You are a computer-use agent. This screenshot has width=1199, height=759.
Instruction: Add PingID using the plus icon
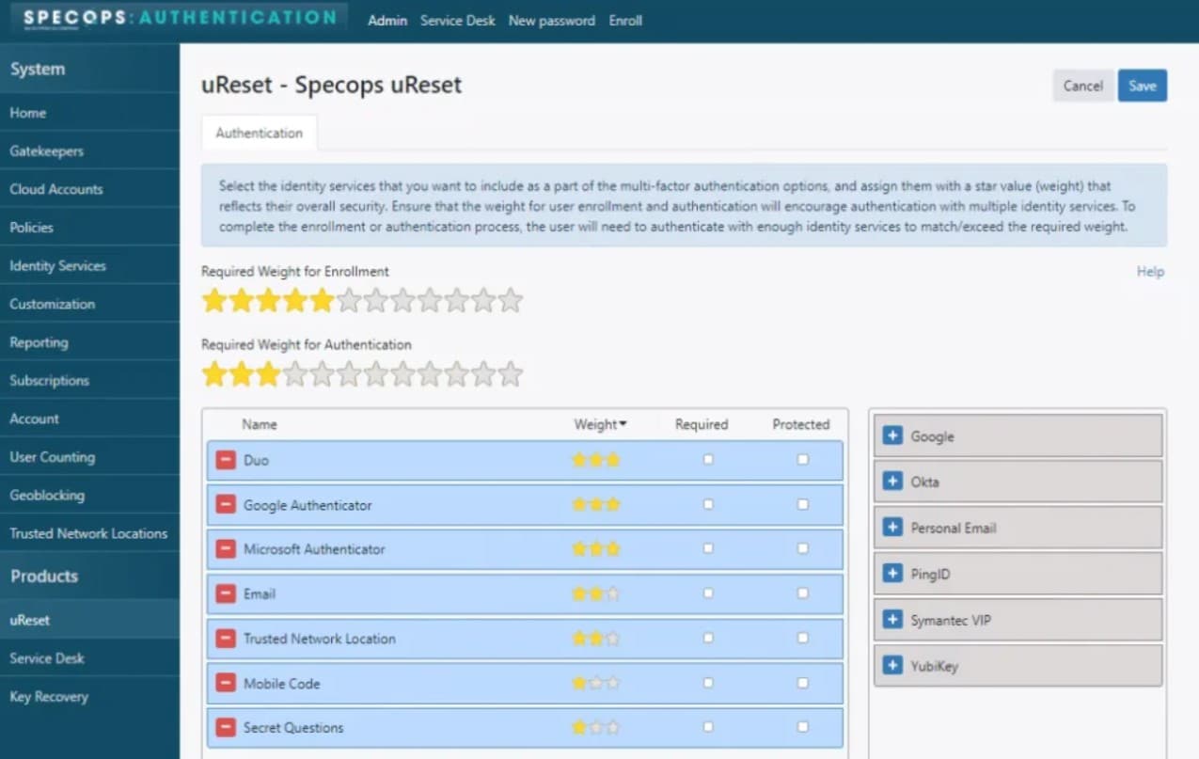click(x=893, y=574)
